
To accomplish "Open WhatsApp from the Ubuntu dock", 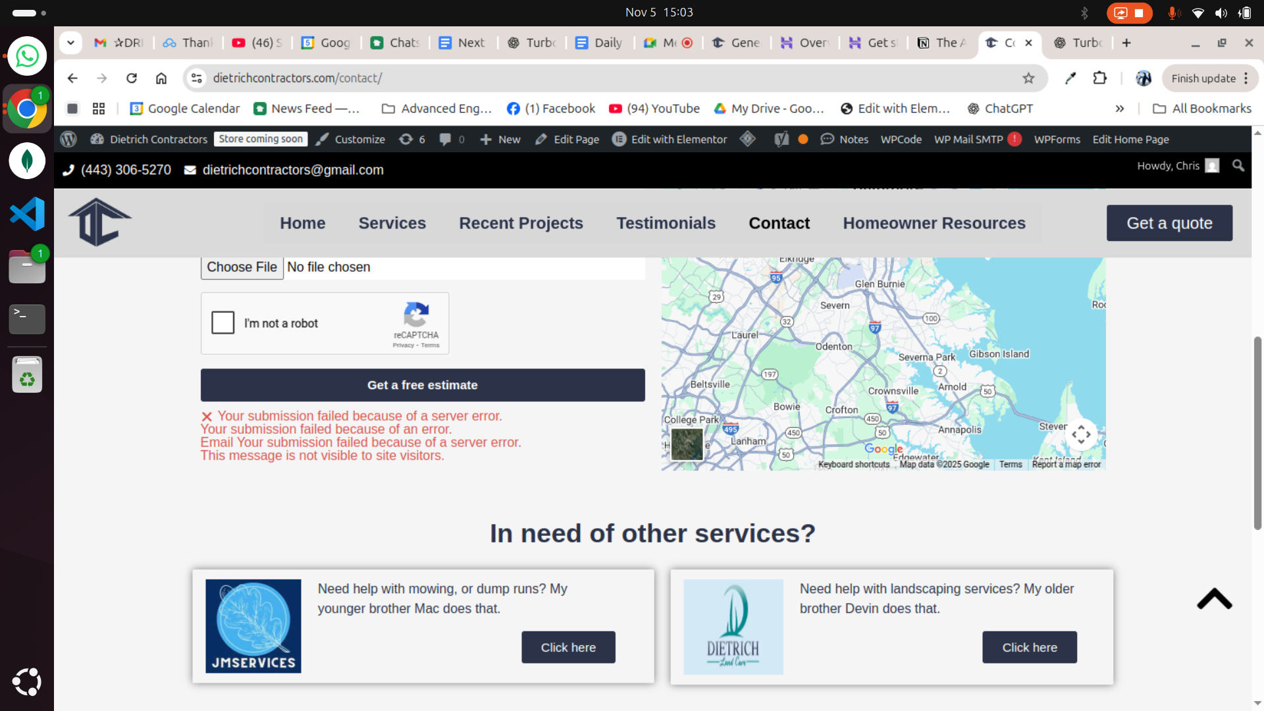I will coord(27,56).
